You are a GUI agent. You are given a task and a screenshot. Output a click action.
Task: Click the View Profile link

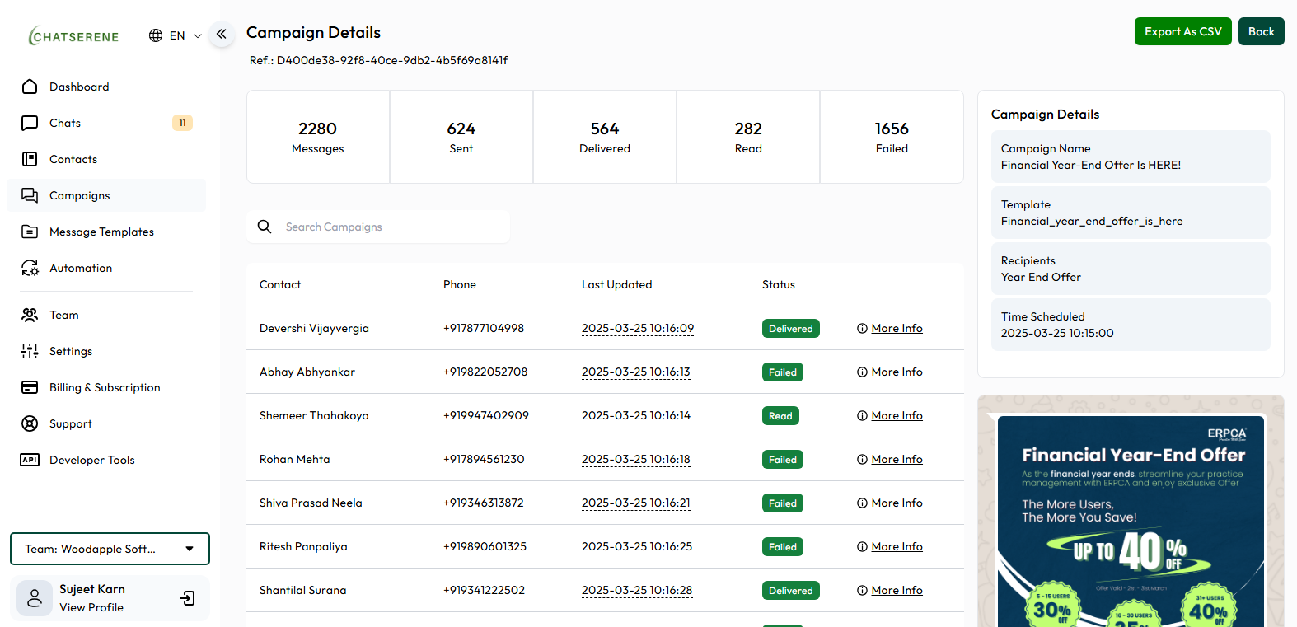91,607
